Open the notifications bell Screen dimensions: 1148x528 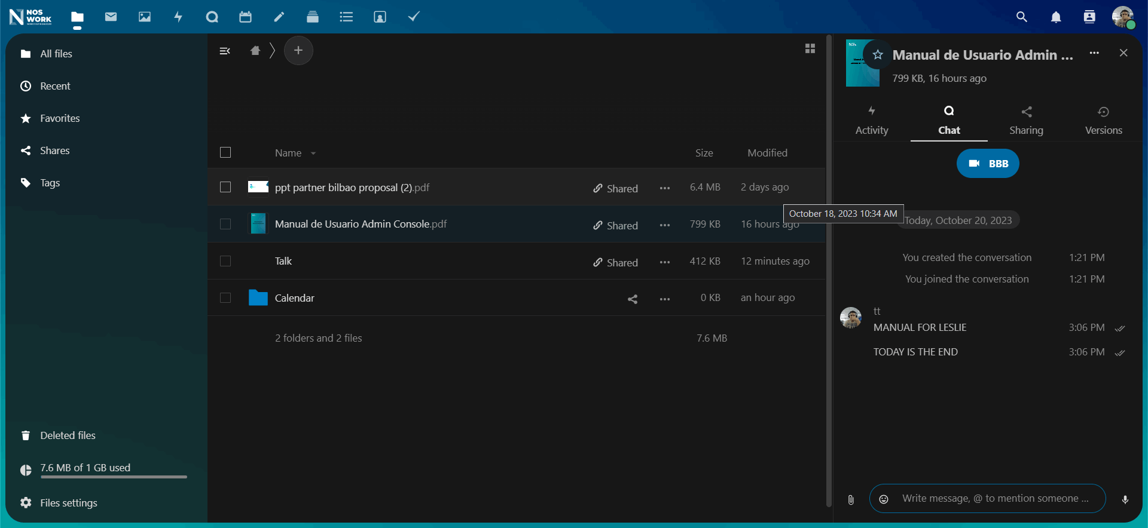coord(1056,17)
